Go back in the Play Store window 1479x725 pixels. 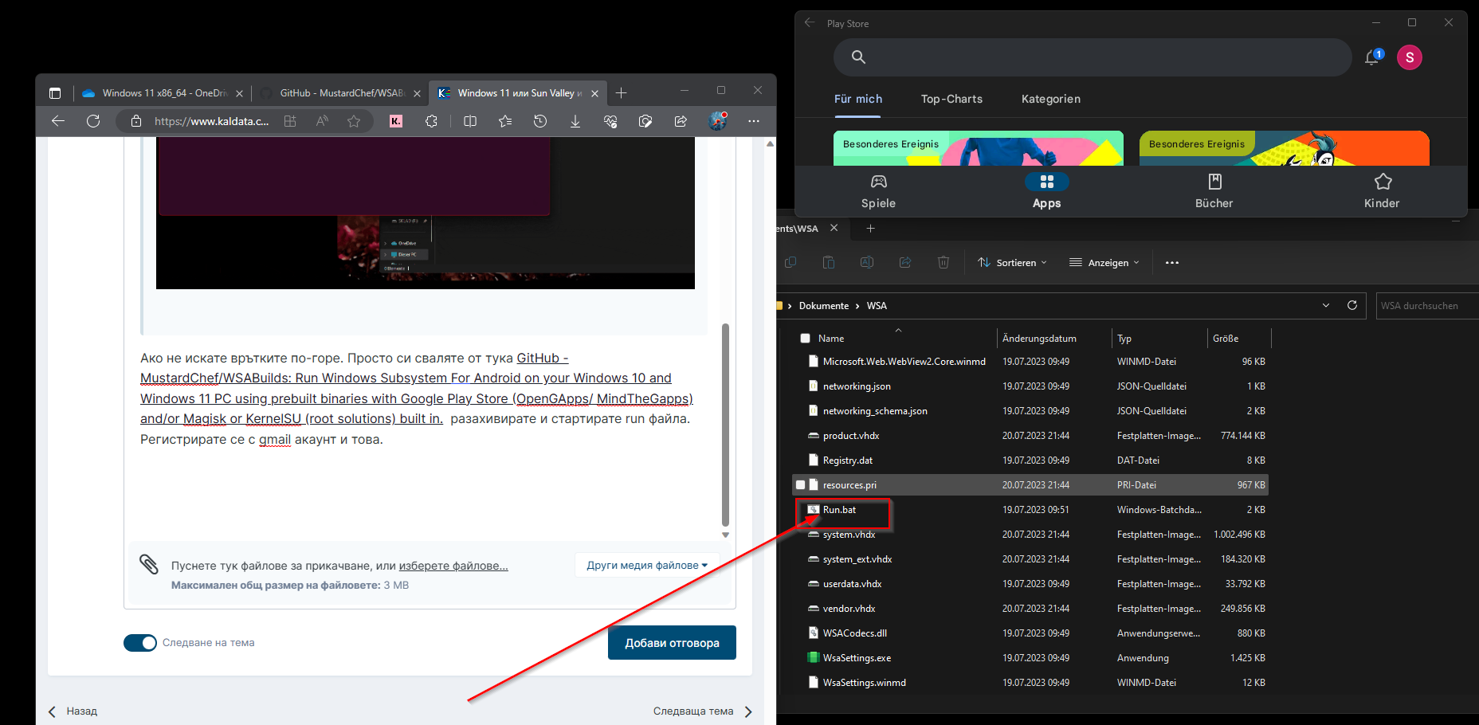point(810,23)
